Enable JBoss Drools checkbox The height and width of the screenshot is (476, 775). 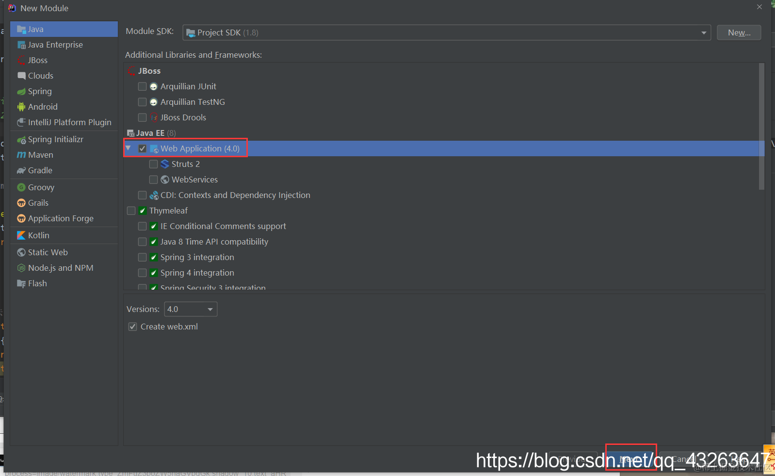(142, 117)
